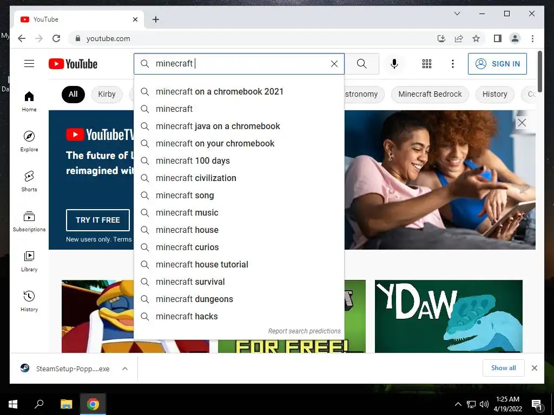Choose suggestion minecraft on a chromebook 2021

239,92
